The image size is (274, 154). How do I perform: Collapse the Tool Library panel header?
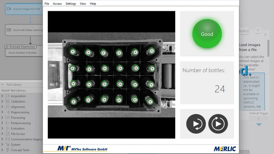[x=3, y=85]
